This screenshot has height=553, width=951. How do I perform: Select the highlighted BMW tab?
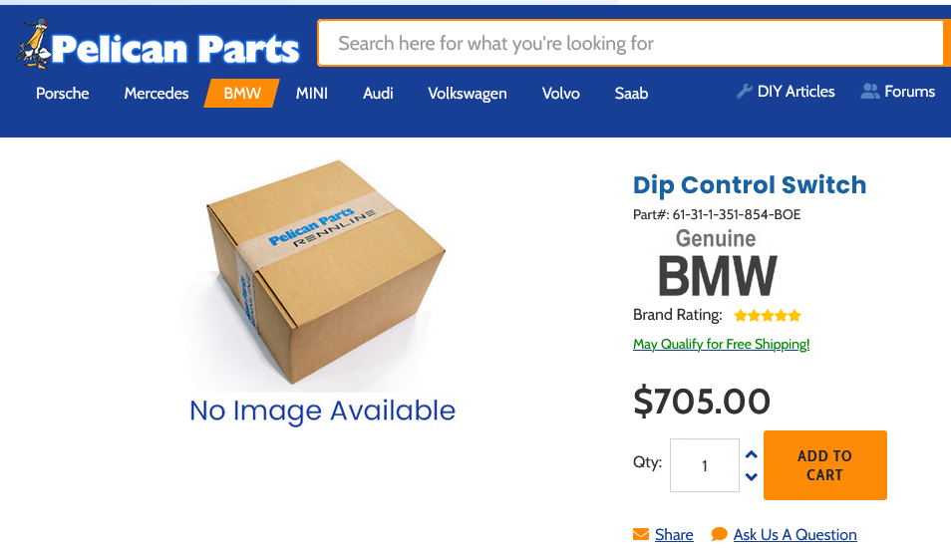tap(242, 94)
